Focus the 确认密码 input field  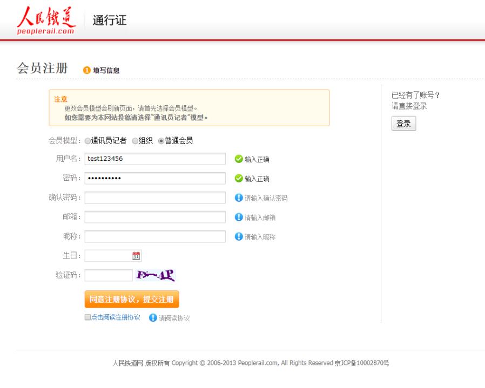click(x=155, y=198)
